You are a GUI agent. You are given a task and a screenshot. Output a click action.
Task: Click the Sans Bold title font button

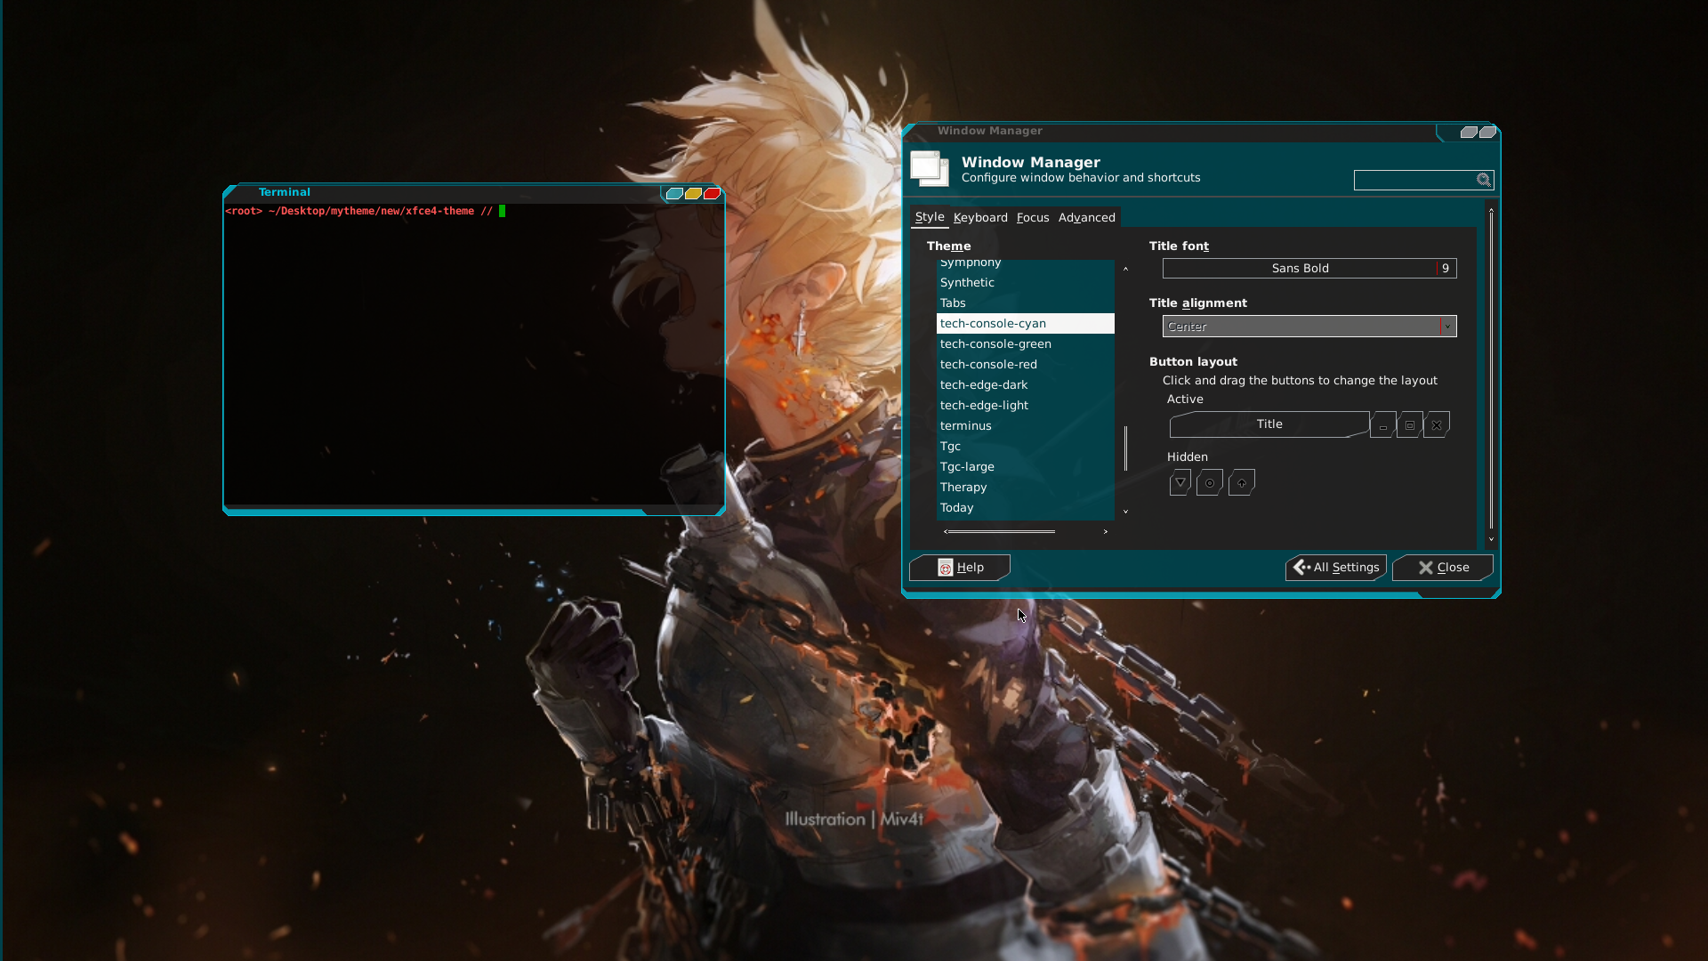click(x=1309, y=269)
